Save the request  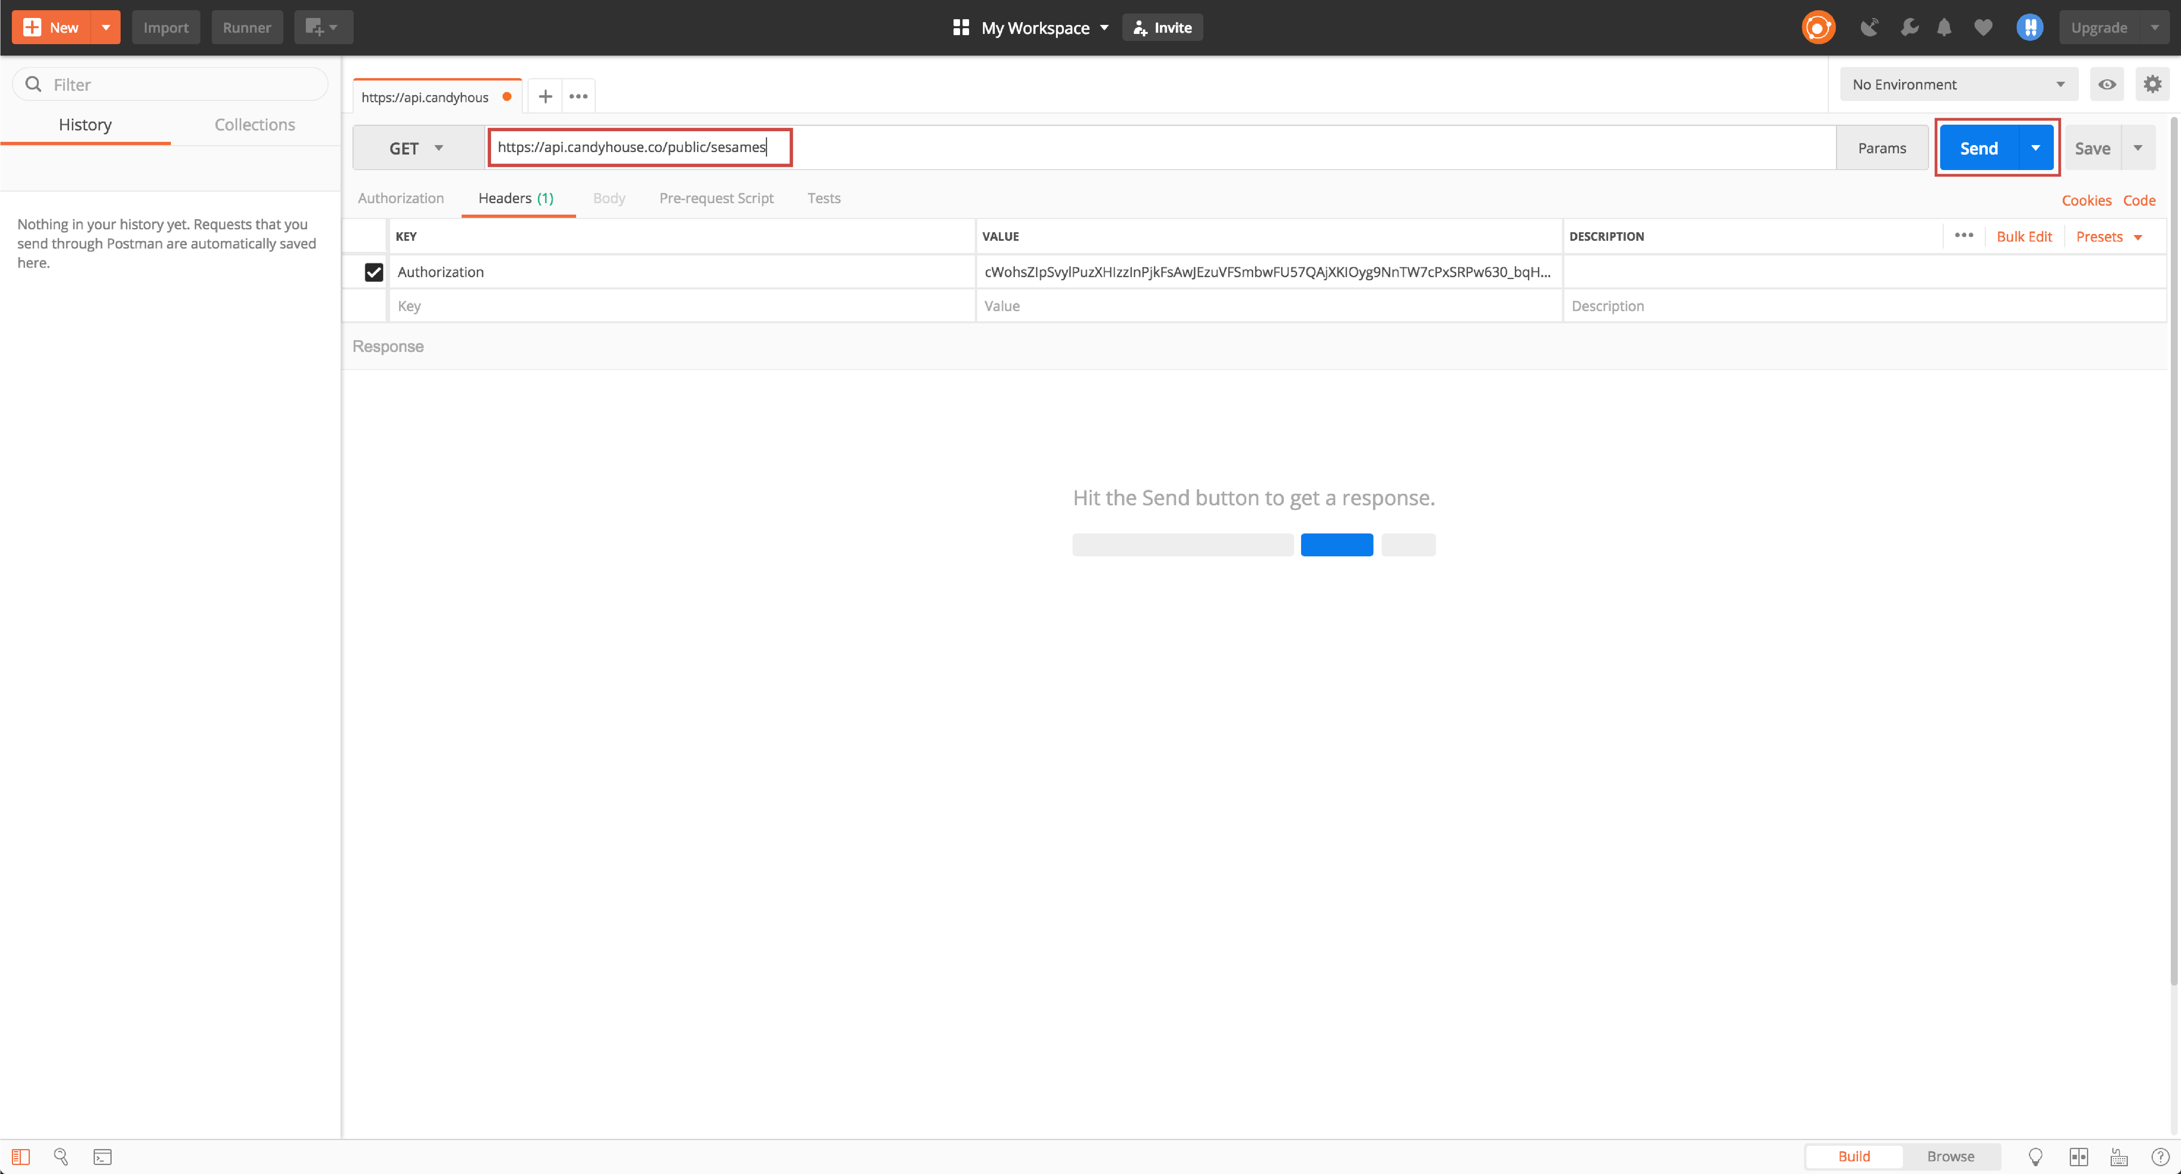2092,148
